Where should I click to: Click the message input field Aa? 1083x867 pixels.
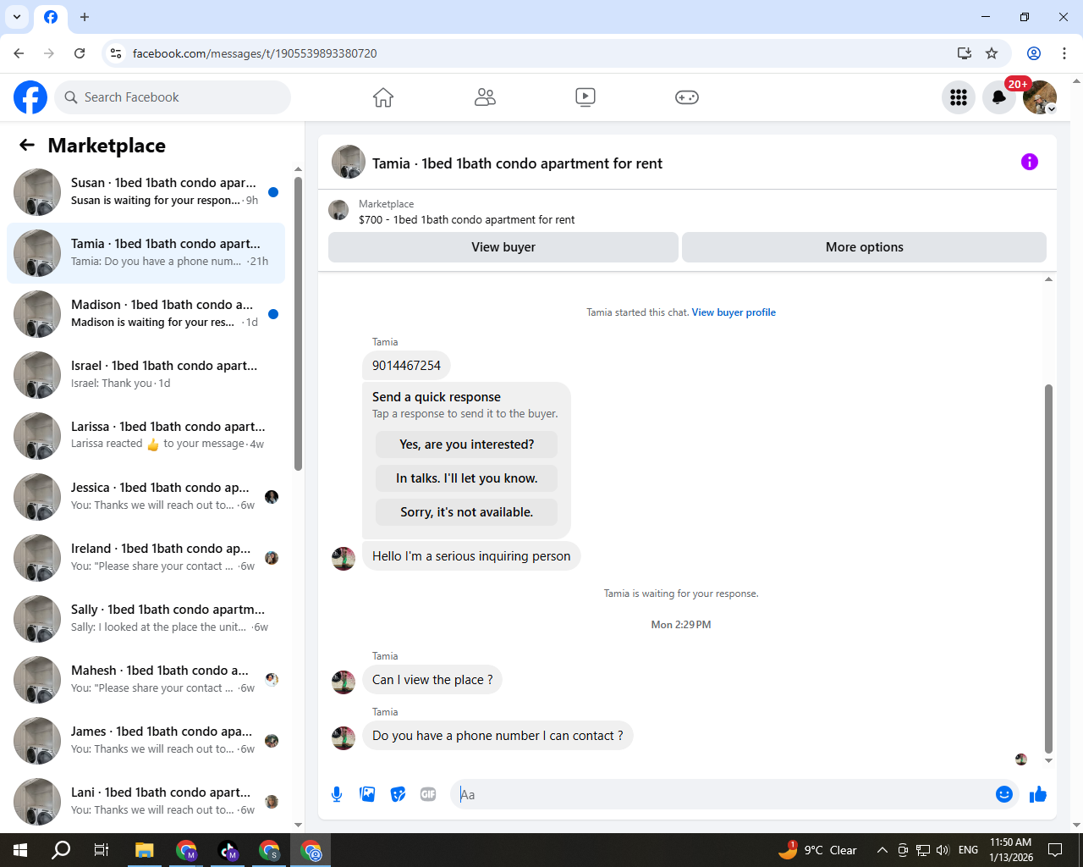click(723, 794)
